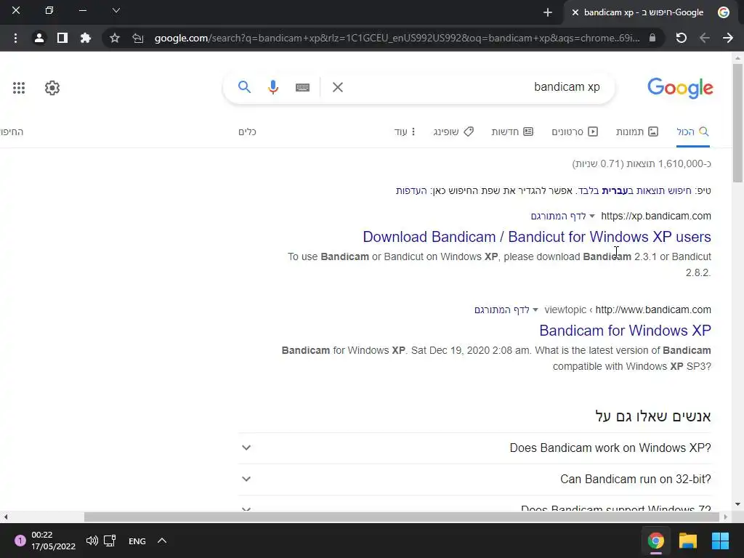Expand Can Bandicam run on 32-bit?

474,480
